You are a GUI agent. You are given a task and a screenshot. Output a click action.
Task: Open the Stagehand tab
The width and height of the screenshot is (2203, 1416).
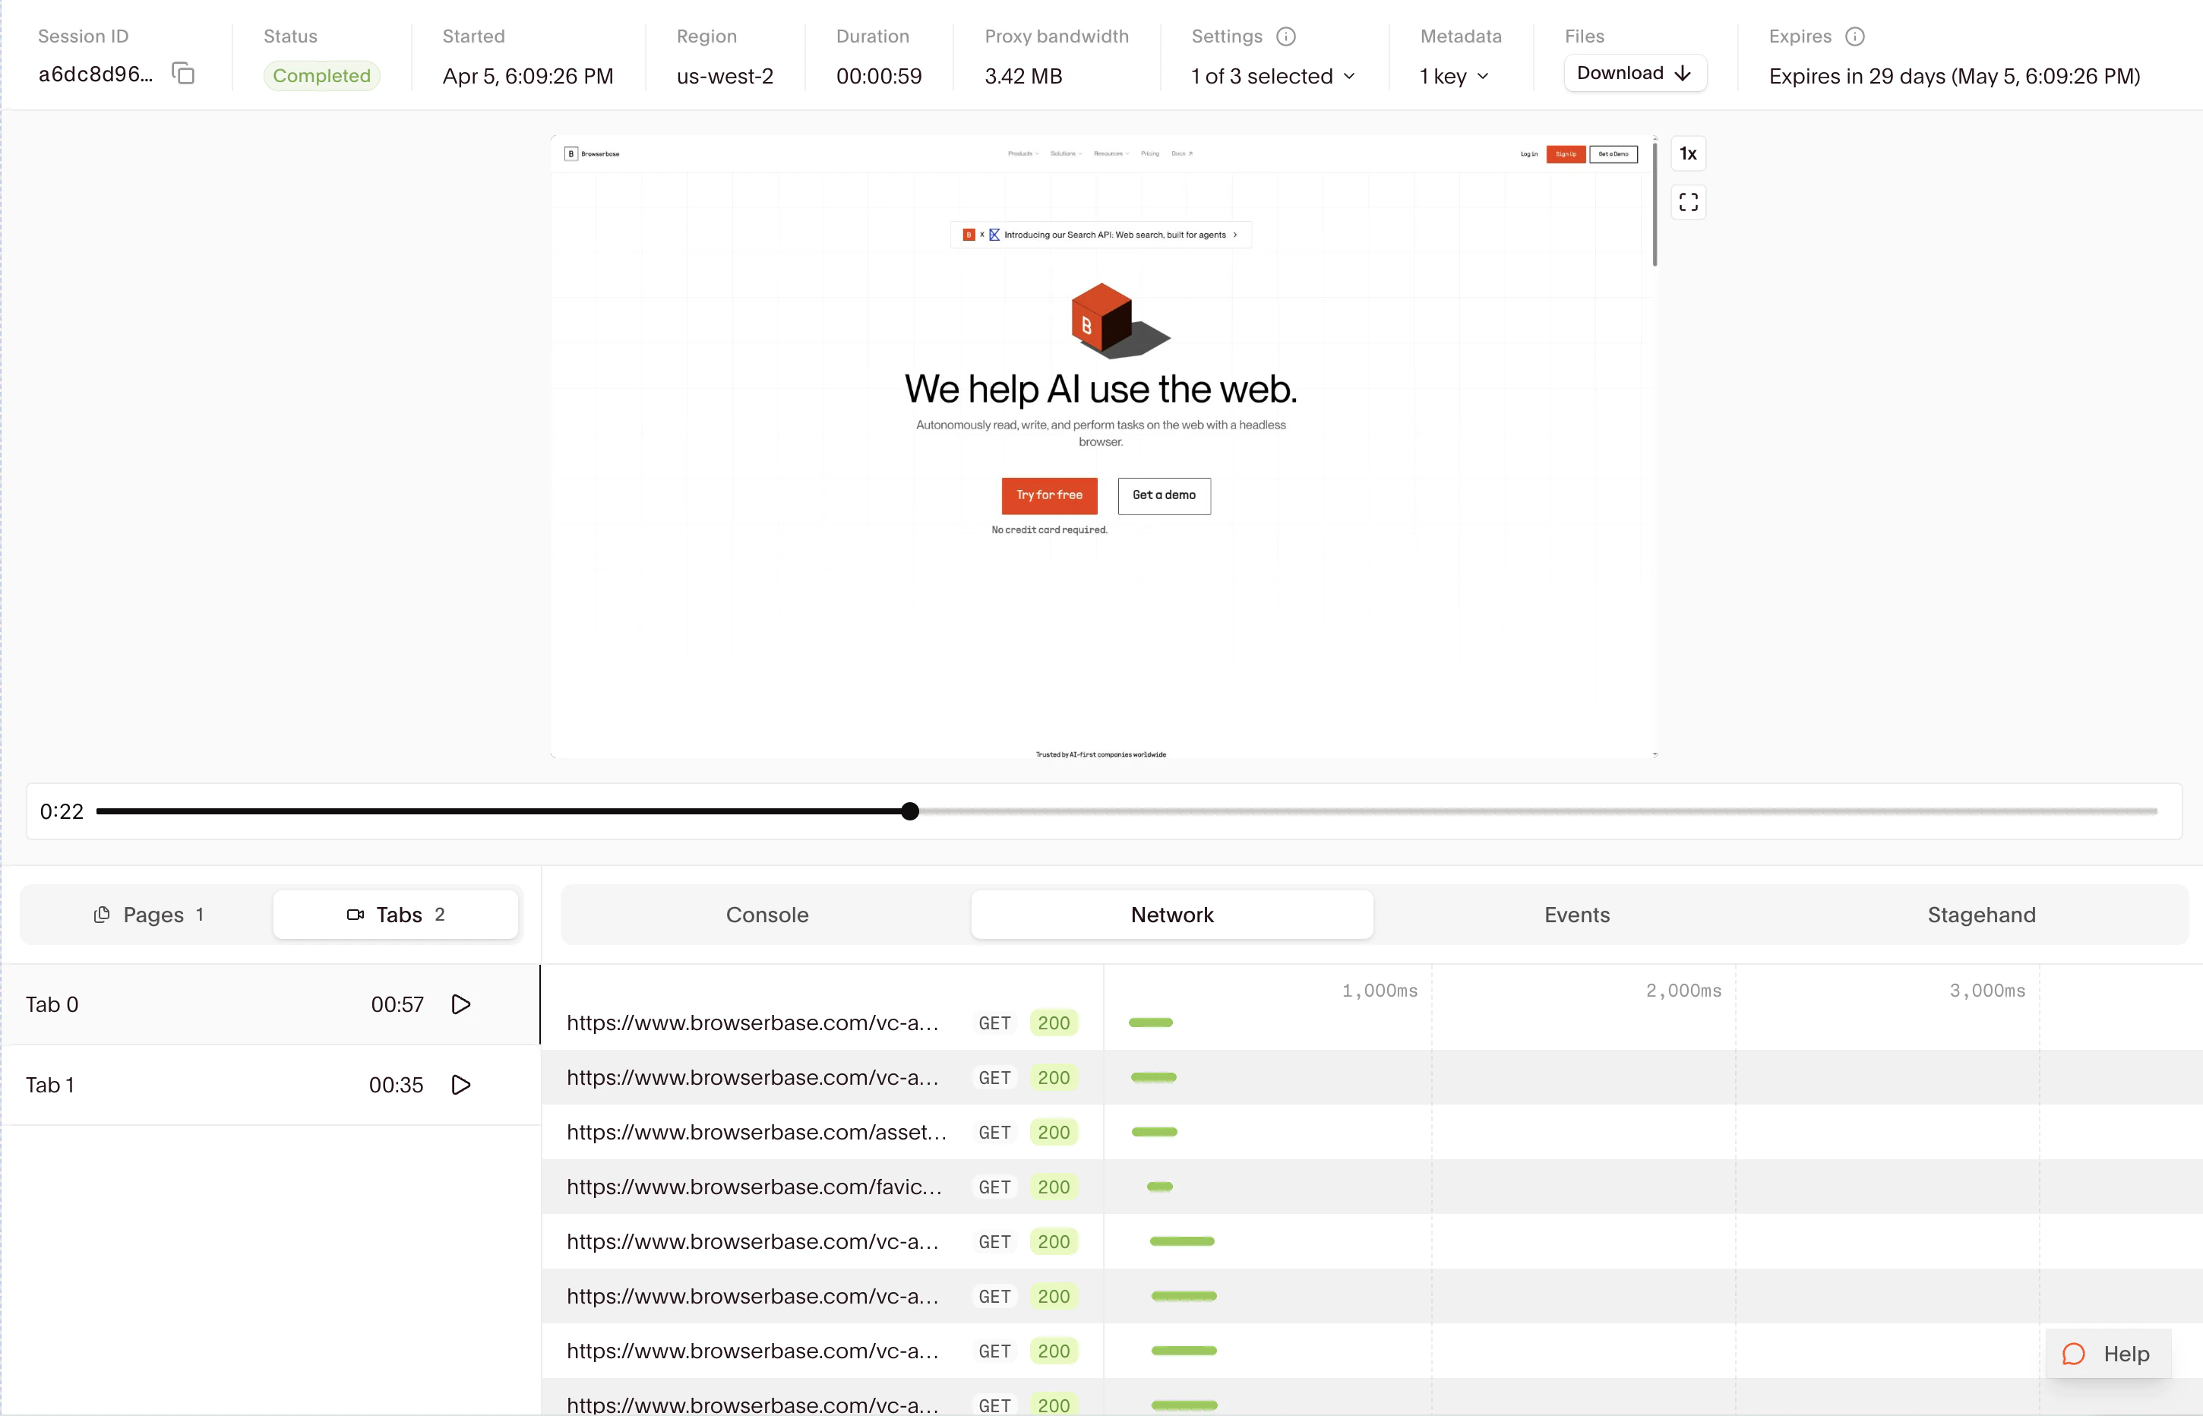(x=1980, y=915)
